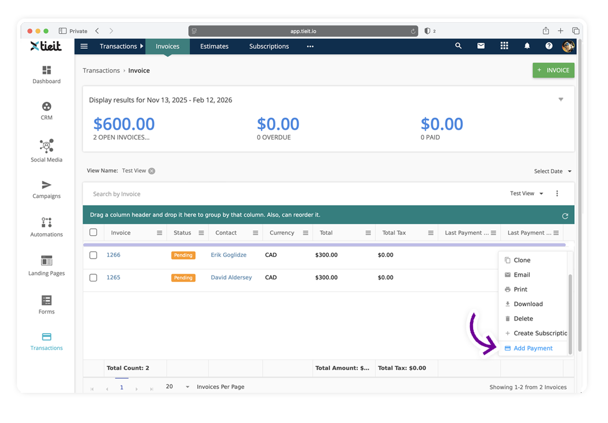The height and width of the screenshot is (423, 608).
Task: Open the mail envelope icon
Action: point(481,46)
